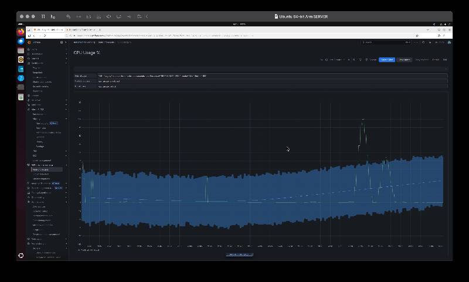Image resolution: width=469 pixels, height=282 pixels.
Task: Expand the Bookmarks section chevron
Action: (x=66, y=54)
